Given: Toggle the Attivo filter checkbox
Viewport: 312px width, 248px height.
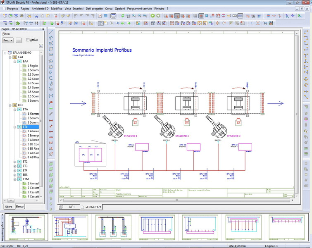Looking at the screenshot, I should (28, 40).
